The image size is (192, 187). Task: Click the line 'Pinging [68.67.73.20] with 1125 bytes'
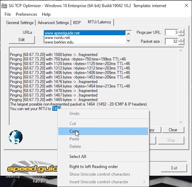pyautogui.click(x=70, y=64)
